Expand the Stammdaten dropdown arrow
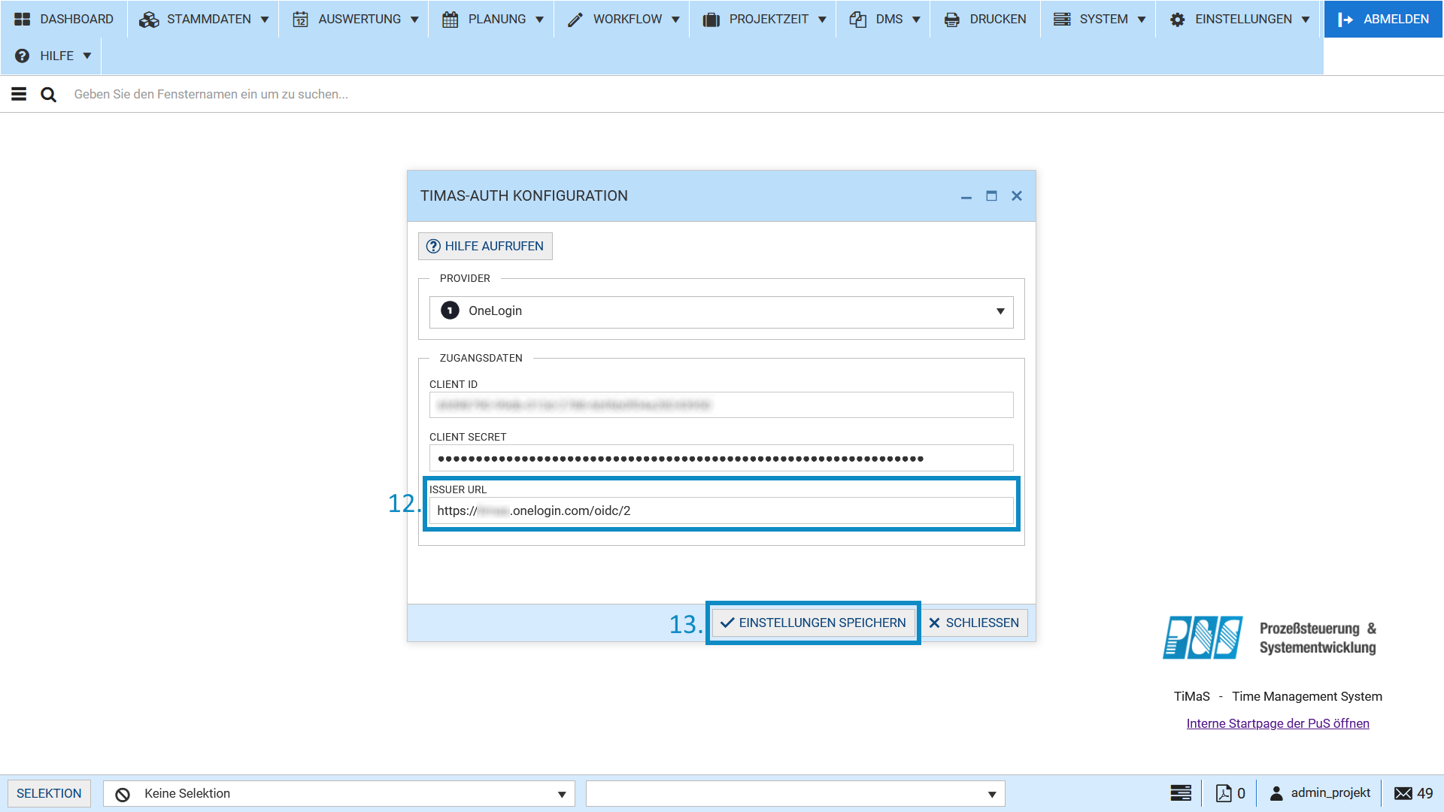The height and width of the screenshot is (812, 1444). (265, 20)
